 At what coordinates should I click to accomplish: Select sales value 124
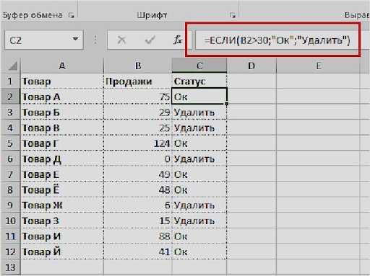point(138,143)
